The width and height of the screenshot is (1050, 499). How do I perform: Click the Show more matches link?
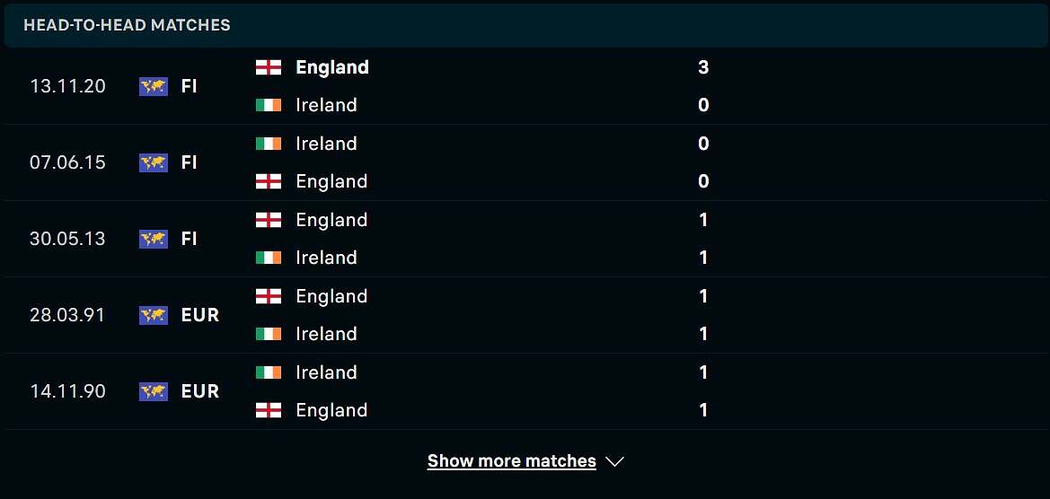[512, 461]
